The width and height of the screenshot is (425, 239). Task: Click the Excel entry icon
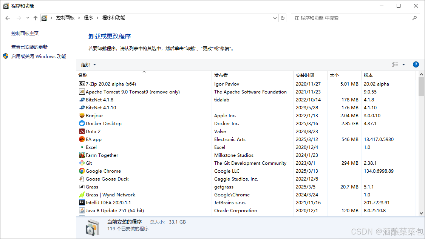click(x=82, y=147)
